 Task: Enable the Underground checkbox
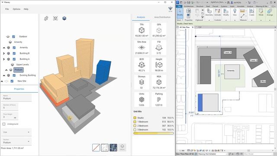[4, 124]
